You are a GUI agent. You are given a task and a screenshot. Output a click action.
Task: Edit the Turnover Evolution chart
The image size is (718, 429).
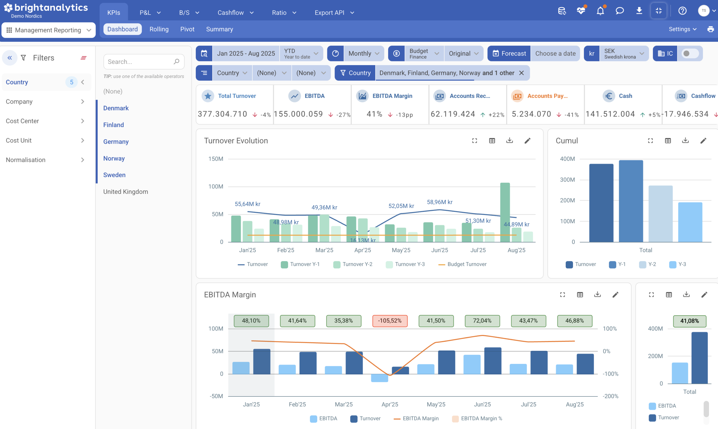pos(527,141)
